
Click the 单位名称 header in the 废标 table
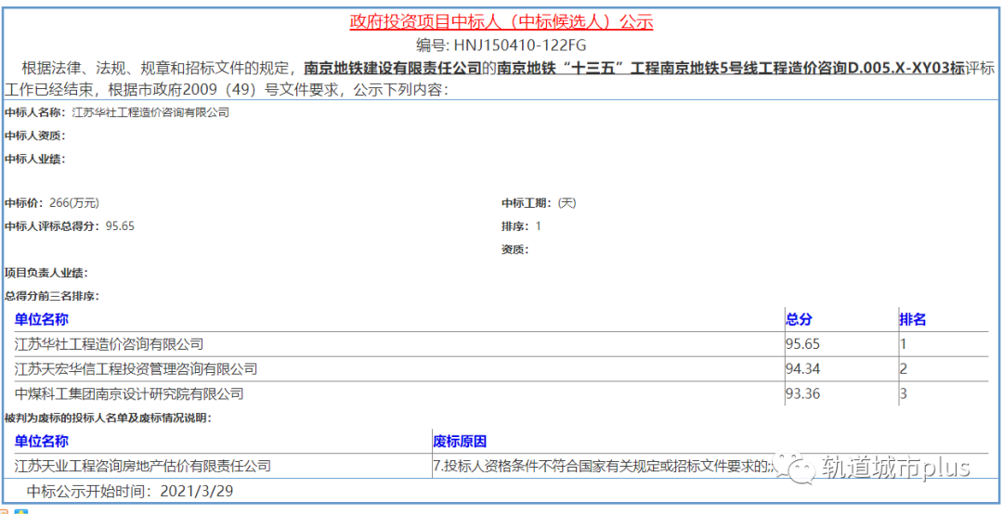point(42,442)
